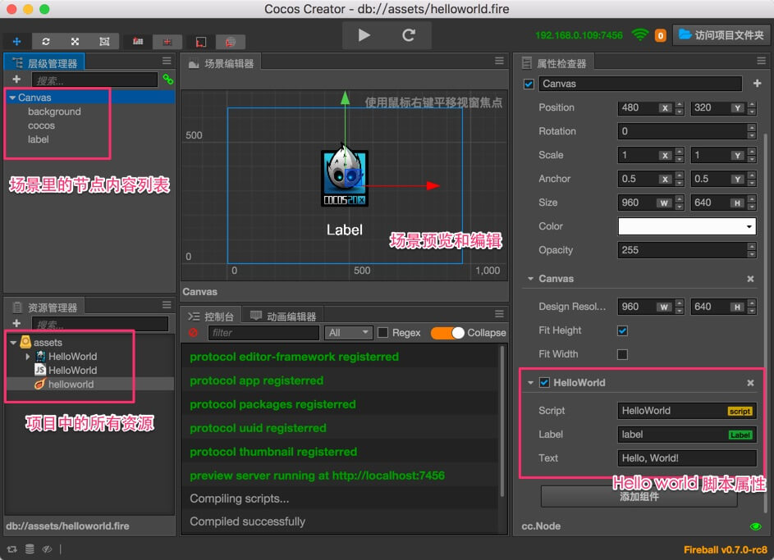The image size is (774, 560).
Task: Run the scene preview with the Play button
Action: click(364, 35)
